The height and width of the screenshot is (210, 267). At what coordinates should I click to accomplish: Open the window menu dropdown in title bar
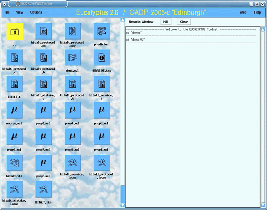click(x=4, y=4)
